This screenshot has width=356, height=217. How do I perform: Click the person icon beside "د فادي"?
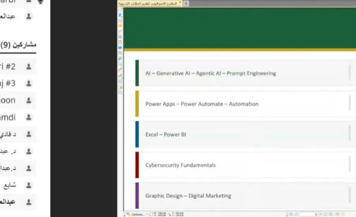(29, 134)
